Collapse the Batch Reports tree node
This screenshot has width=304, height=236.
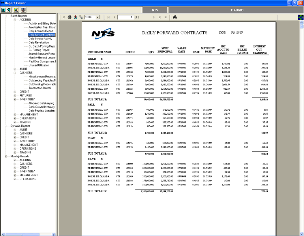coord(6,16)
